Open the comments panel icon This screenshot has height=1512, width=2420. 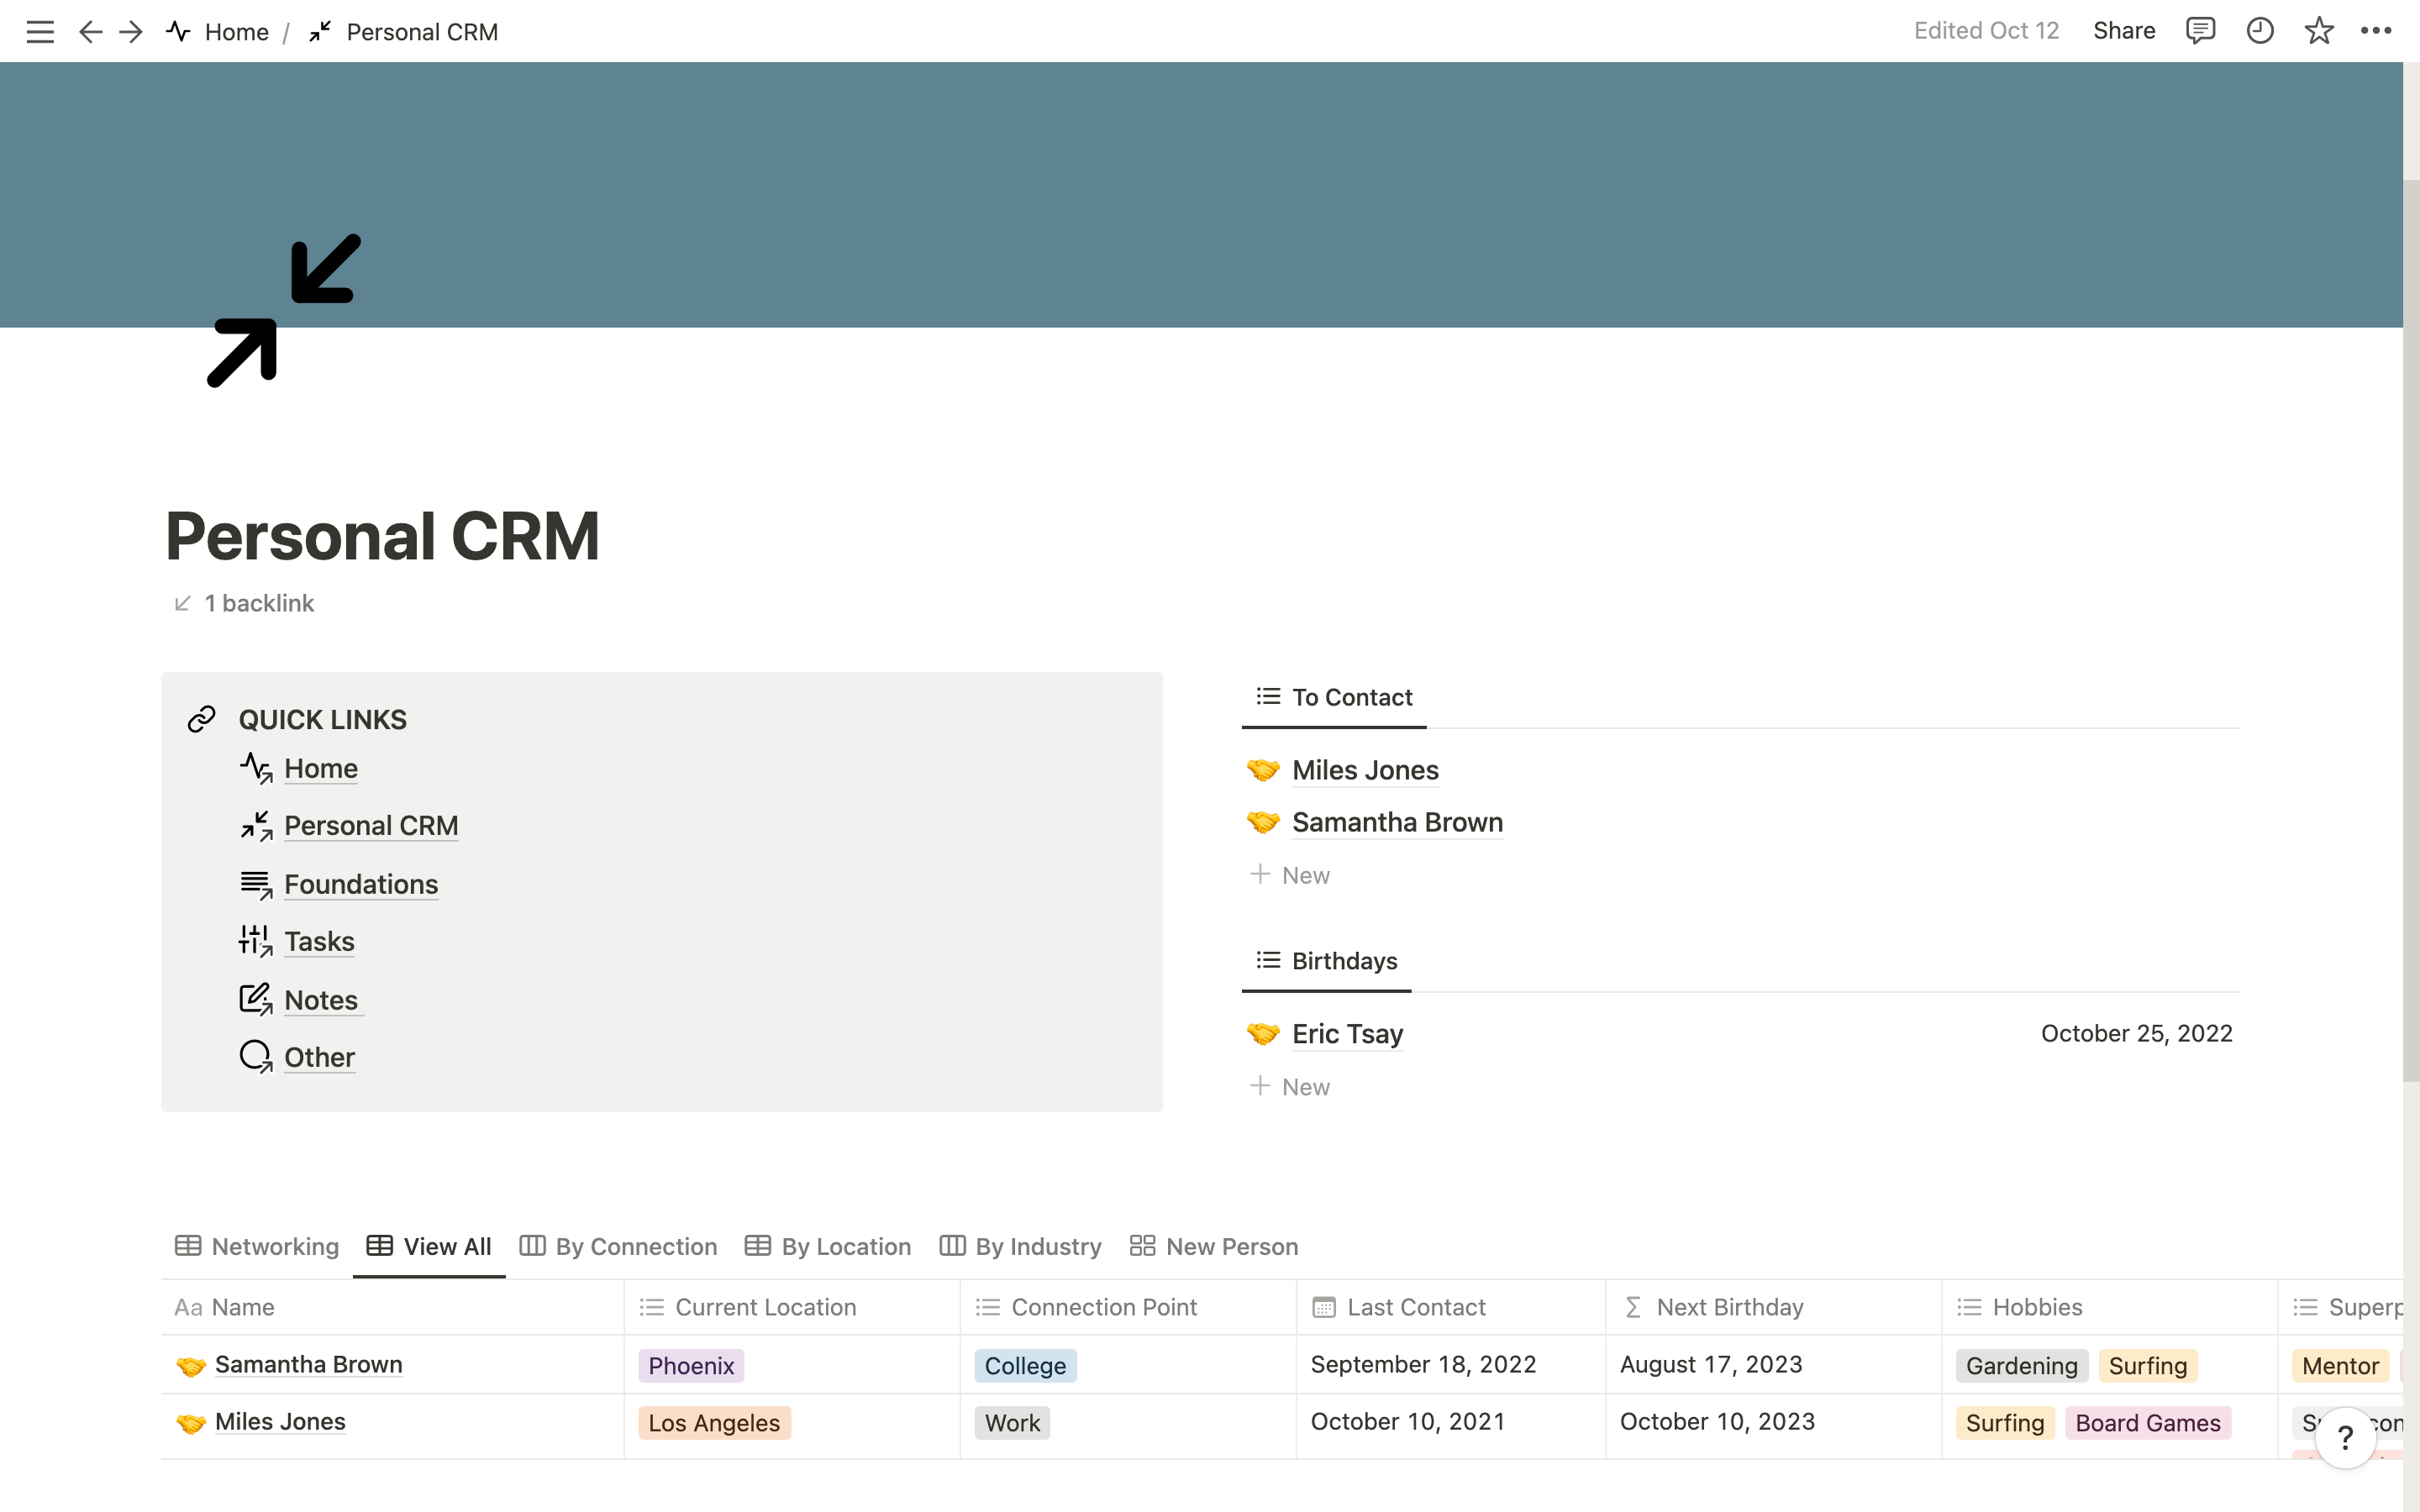2200,31
